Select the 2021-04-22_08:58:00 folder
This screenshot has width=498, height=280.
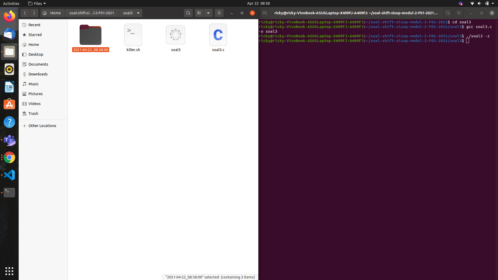point(91,38)
